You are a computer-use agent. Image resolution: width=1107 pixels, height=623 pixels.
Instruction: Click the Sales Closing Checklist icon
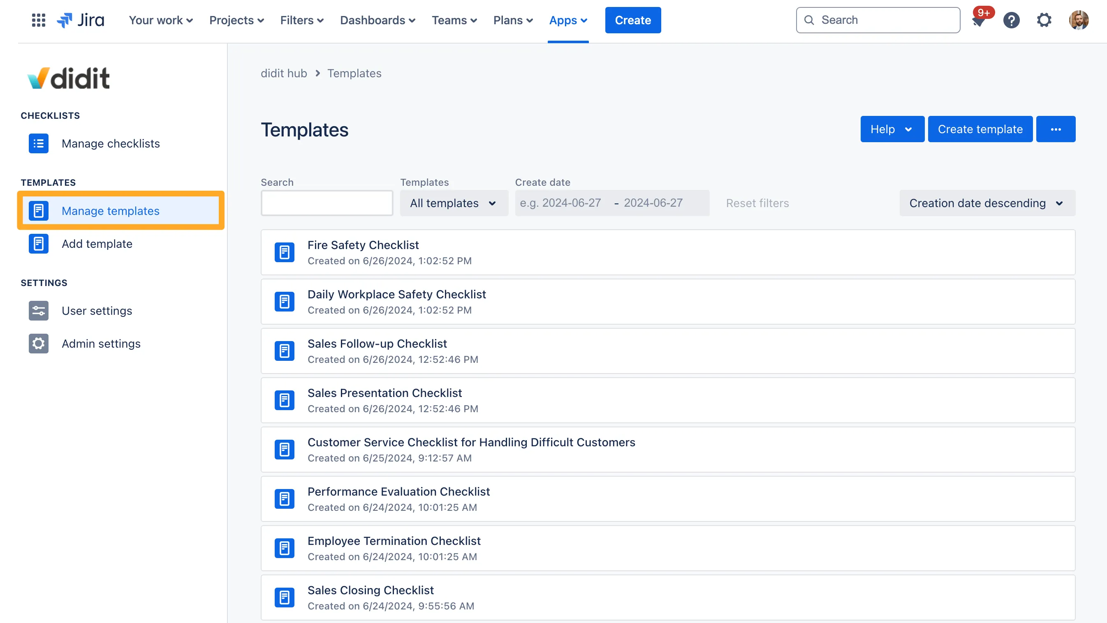click(285, 598)
